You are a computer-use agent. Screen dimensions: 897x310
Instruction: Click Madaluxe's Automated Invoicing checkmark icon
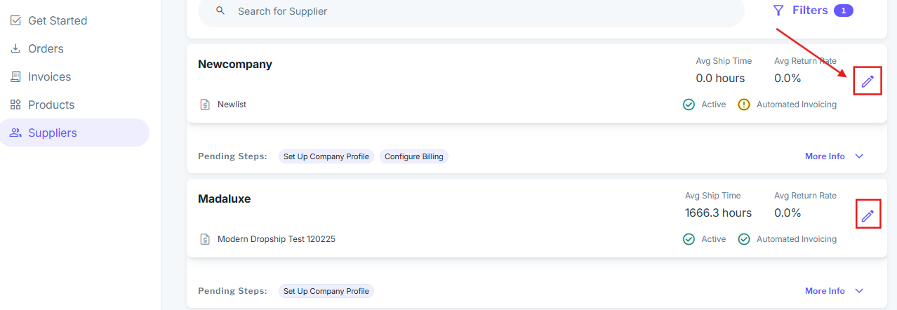click(744, 239)
